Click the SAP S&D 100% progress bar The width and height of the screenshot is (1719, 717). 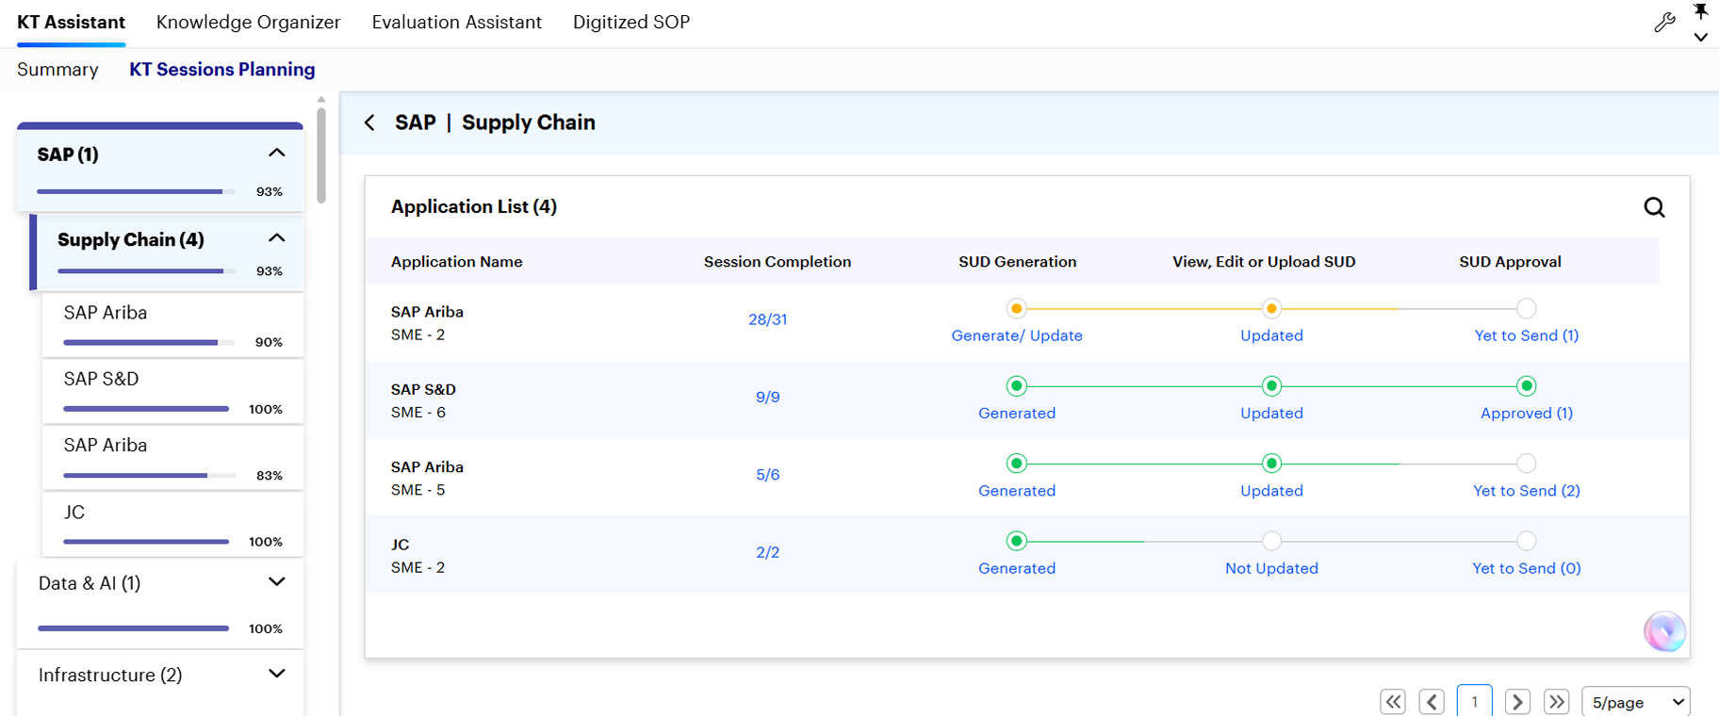[146, 409]
